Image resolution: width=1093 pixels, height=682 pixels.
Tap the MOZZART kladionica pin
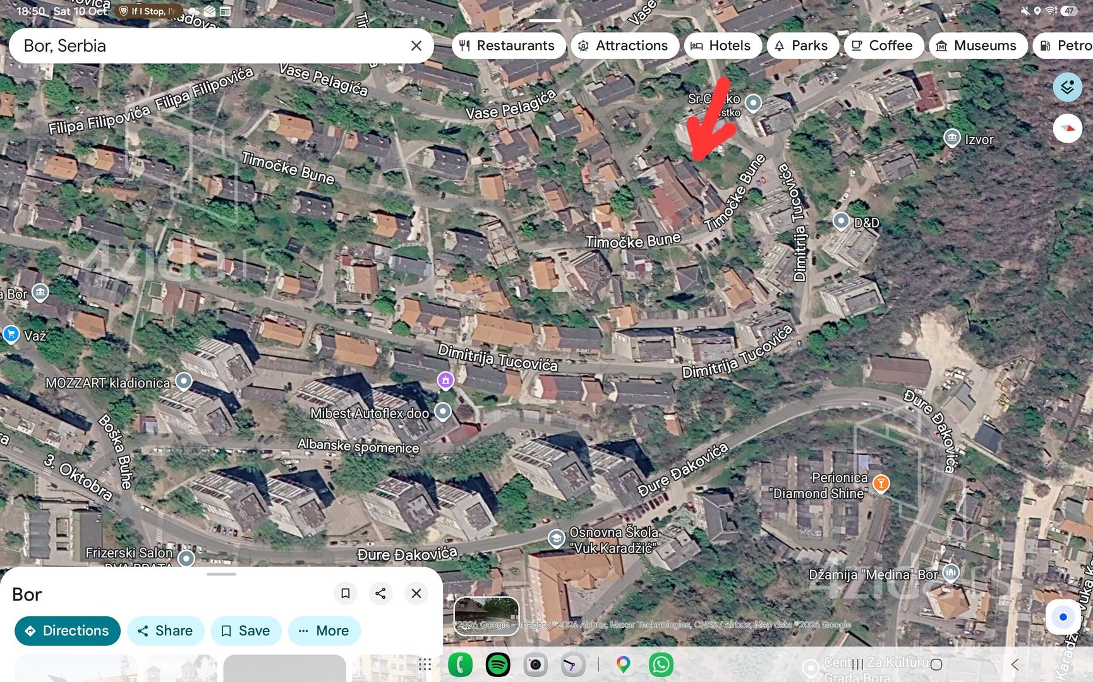click(x=183, y=381)
